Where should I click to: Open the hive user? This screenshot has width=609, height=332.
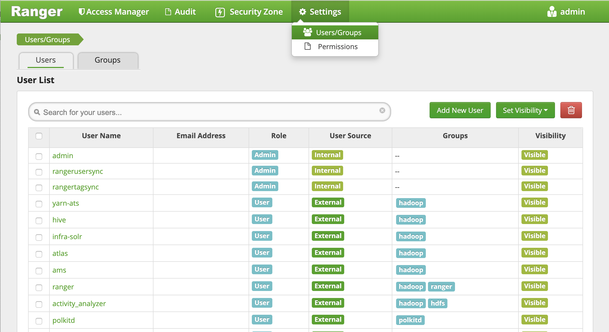[59, 220]
